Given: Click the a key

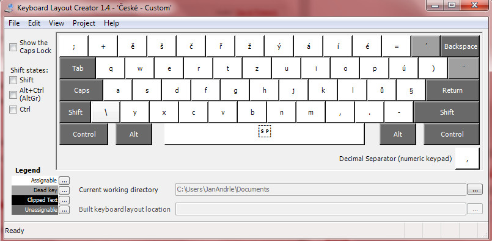Looking at the screenshot, I should 118,90.
